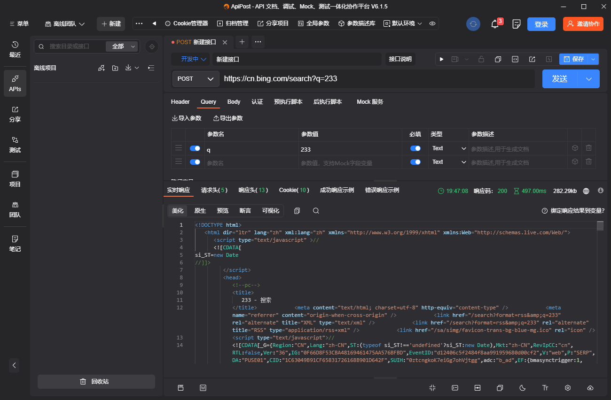
Task: Download response with the down arrow icon
Action: click(600, 191)
